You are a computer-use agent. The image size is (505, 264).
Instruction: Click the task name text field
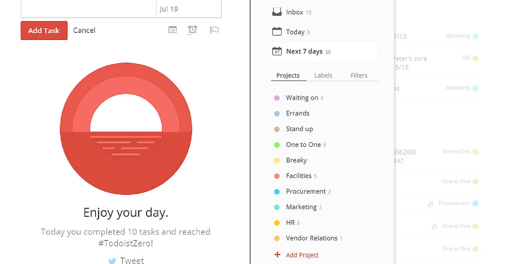click(x=88, y=8)
